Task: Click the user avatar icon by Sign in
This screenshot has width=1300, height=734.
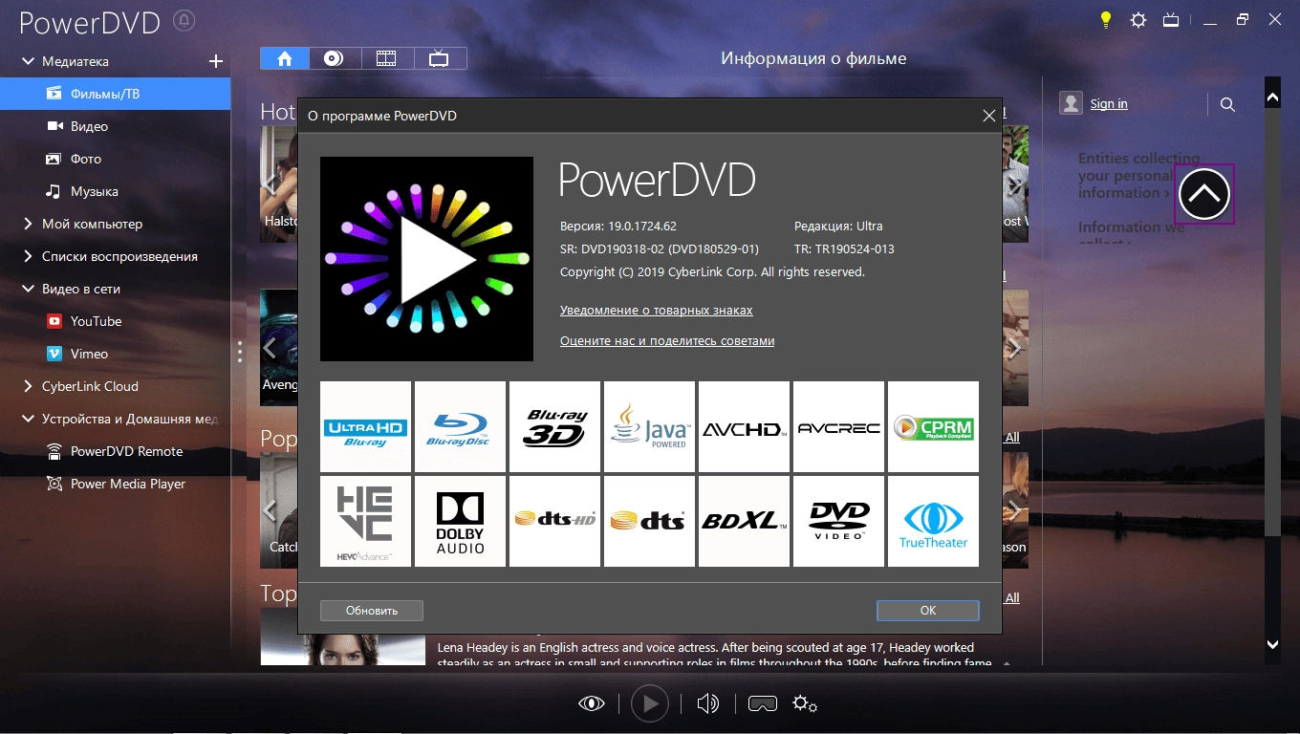Action: tap(1071, 103)
